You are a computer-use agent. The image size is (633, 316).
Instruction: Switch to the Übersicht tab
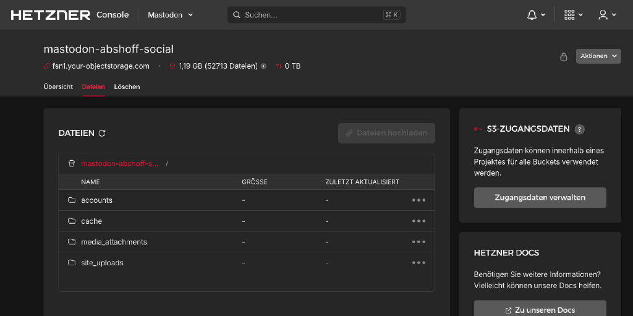tap(58, 87)
